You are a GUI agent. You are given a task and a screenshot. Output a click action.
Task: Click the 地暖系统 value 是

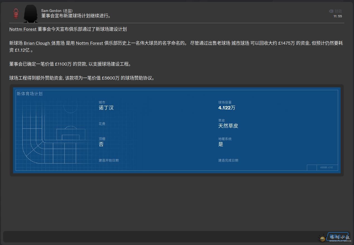(221, 144)
